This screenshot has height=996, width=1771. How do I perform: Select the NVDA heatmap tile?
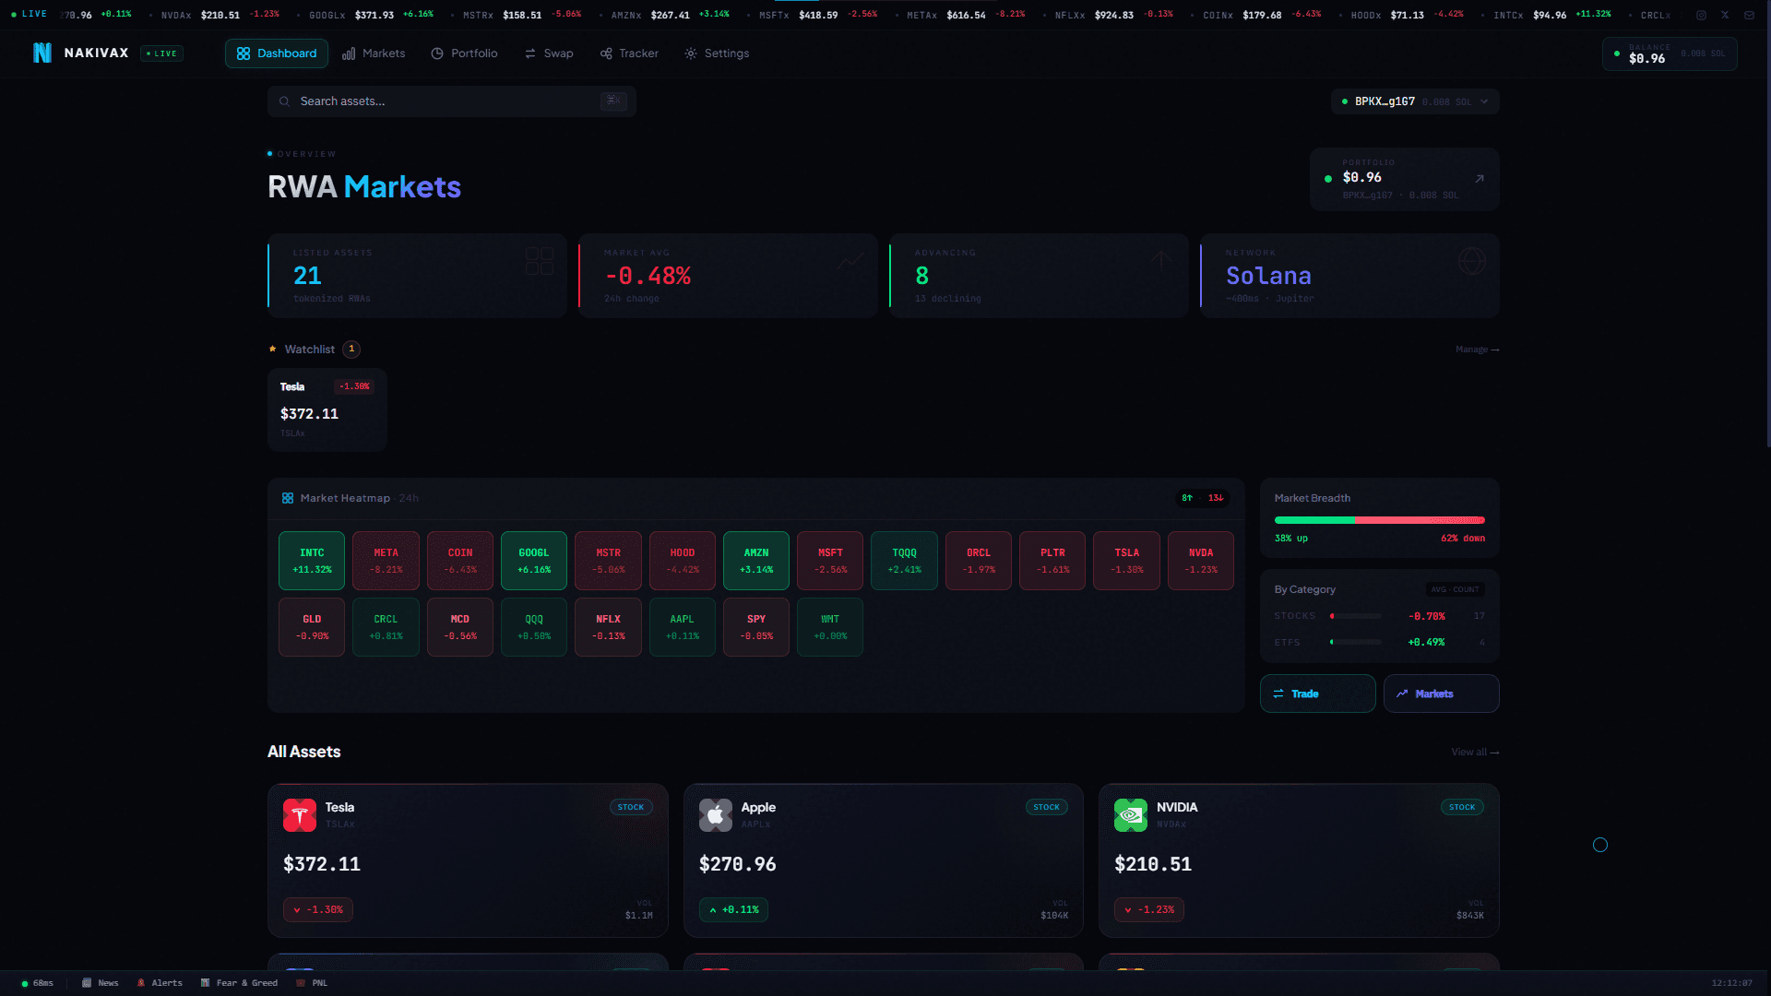point(1201,561)
